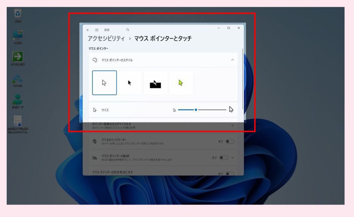
Task: Click the pointer size slider handle
Action: 196,110
